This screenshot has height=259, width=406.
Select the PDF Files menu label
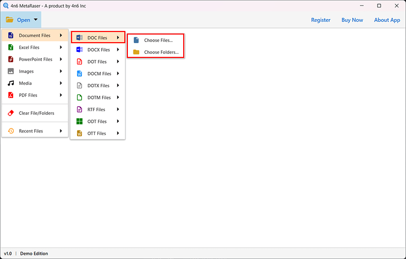(28, 95)
